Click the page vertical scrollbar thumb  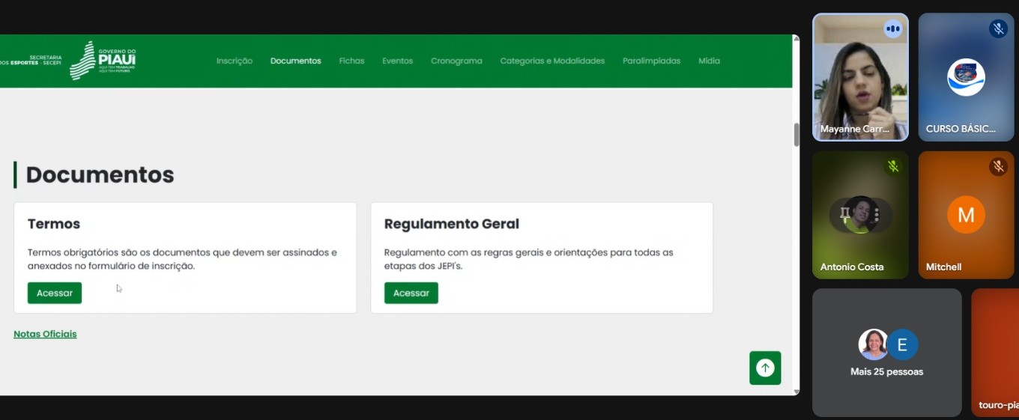(796, 134)
